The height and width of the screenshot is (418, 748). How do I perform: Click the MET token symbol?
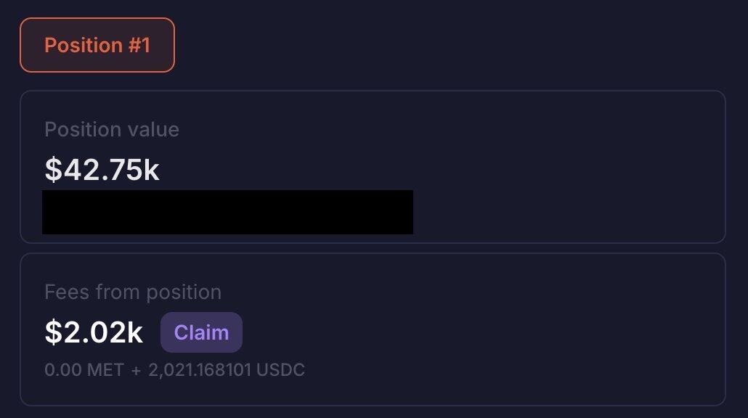point(106,370)
